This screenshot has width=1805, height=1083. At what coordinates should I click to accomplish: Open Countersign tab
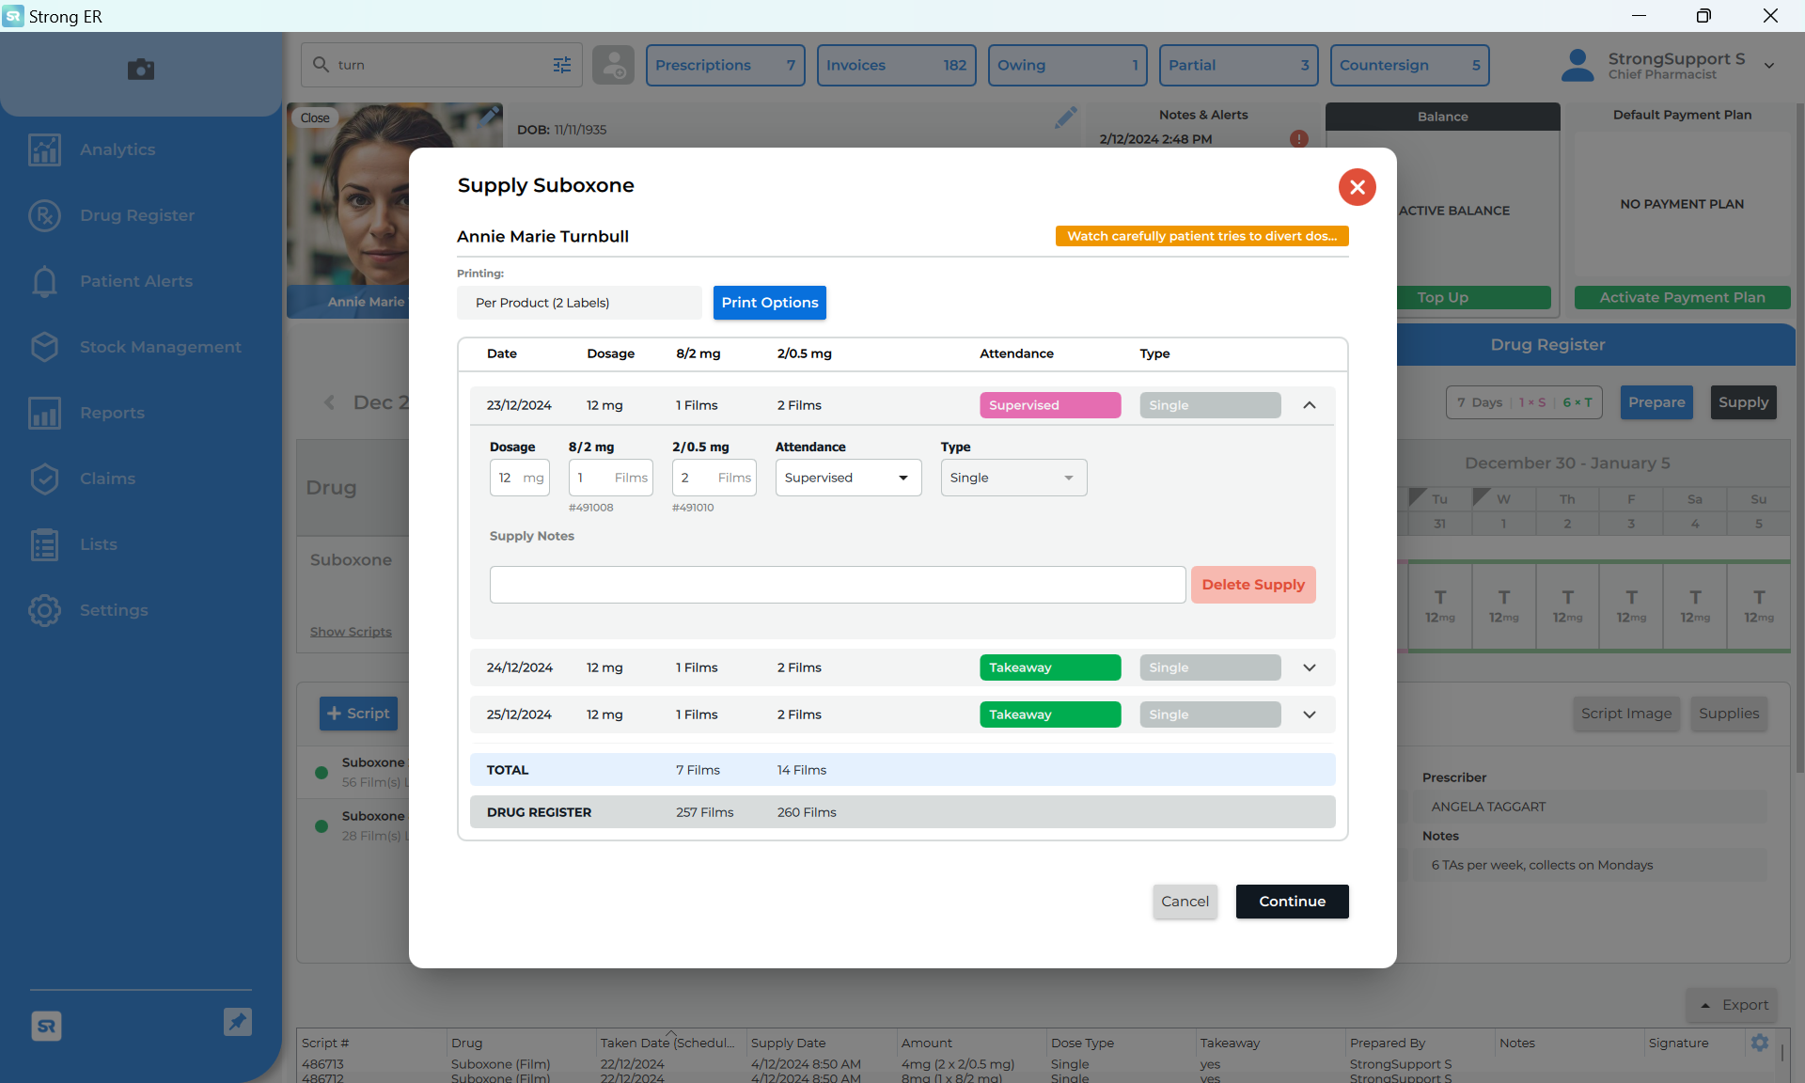(1409, 65)
